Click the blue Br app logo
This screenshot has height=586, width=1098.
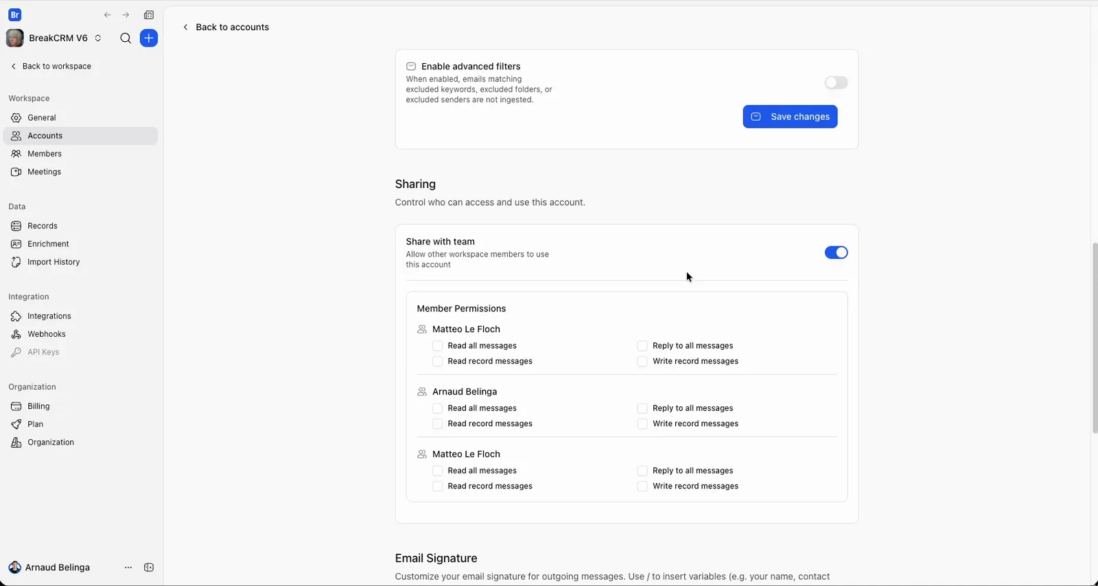tap(14, 14)
